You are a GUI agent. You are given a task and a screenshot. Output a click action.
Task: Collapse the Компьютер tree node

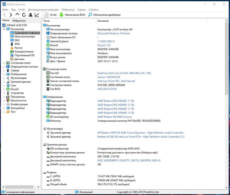pyautogui.click(x=4, y=29)
